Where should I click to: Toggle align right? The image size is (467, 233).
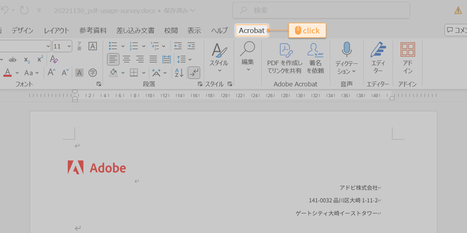(140, 60)
